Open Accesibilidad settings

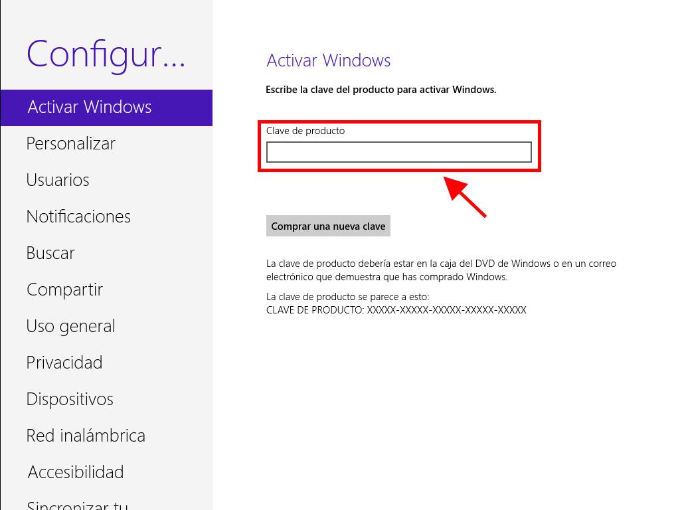(76, 472)
